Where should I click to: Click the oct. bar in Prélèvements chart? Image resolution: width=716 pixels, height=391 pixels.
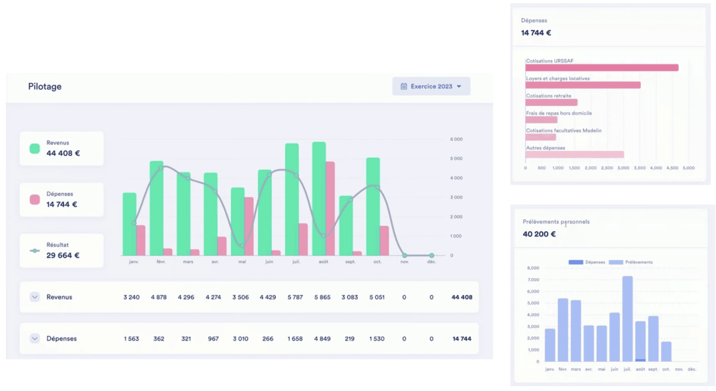click(x=666, y=351)
